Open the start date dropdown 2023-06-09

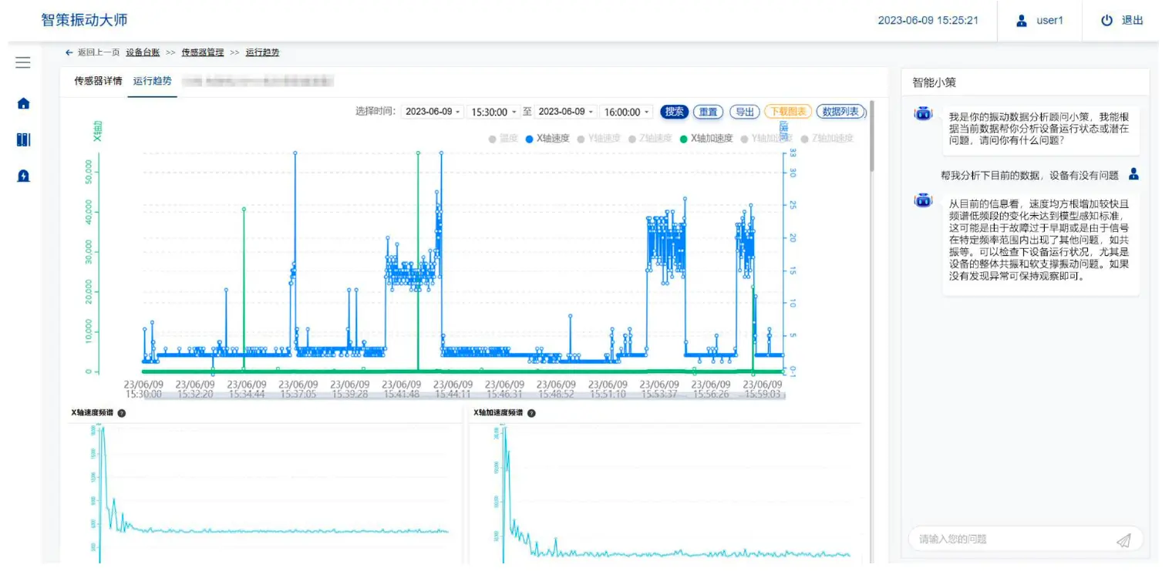tap(433, 112)
